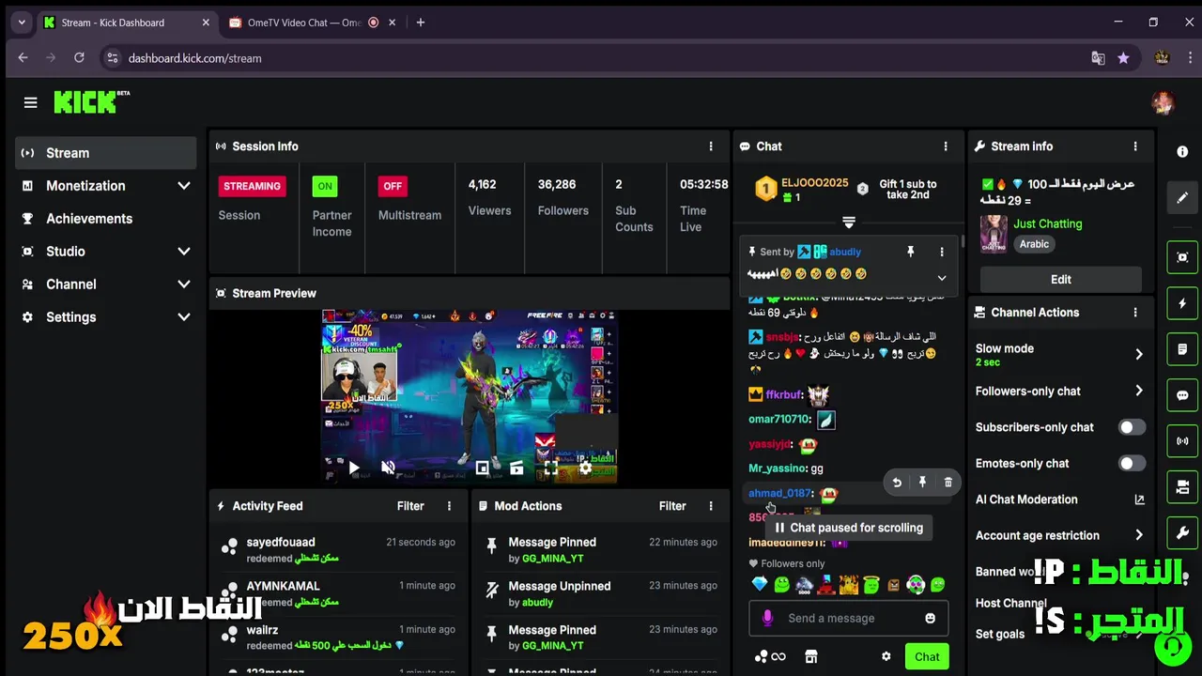Open Stream info three-dot menu
This screenshot has height=676, width=1202.
pyautogui.click(x=1135, y=146)
